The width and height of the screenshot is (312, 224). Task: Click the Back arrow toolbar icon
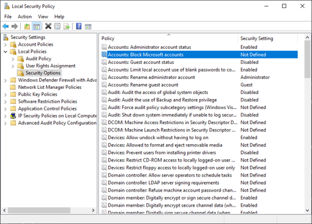(6, 26)
